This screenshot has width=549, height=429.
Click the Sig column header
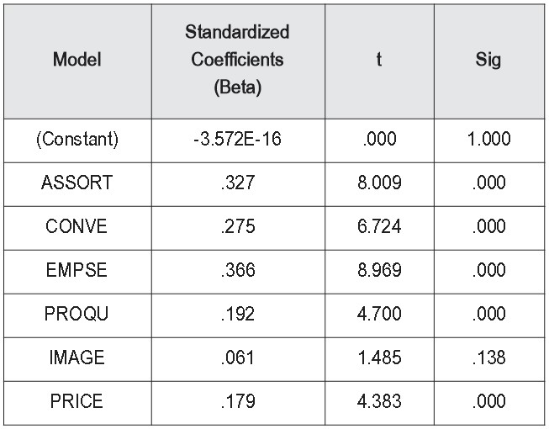[x=488, y=61]
